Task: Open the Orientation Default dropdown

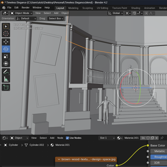Action: point(26,19)
